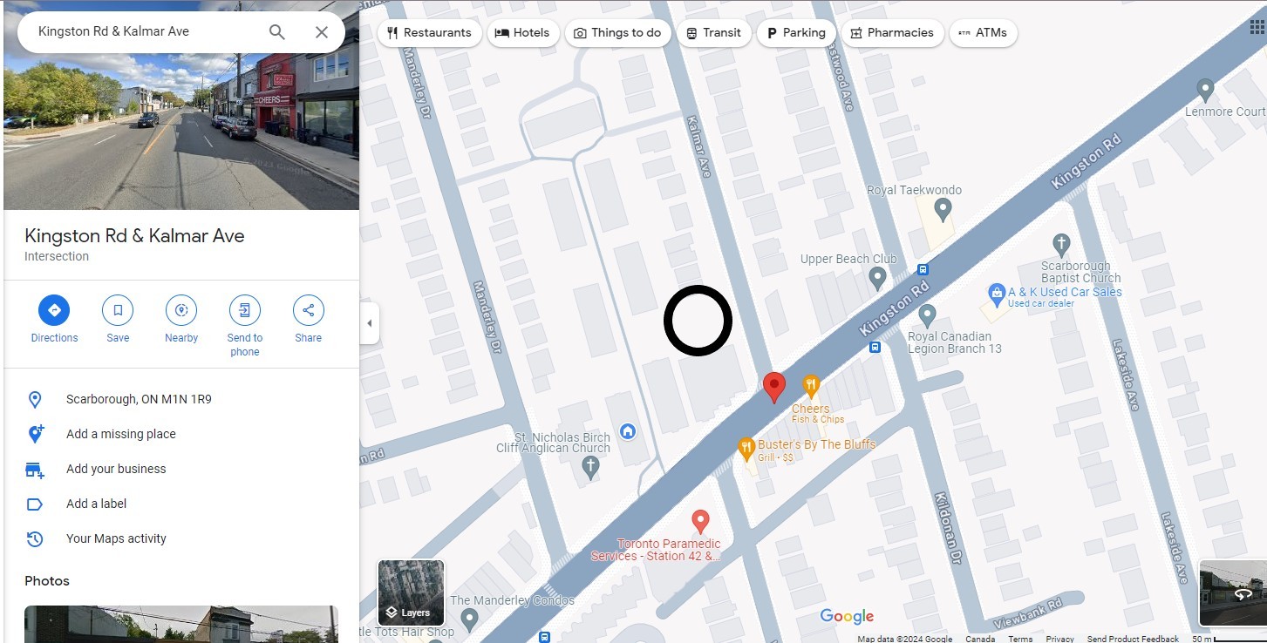Click the Photos section heading
Viewport: 1267px width, 643px height.
point(47,581)
